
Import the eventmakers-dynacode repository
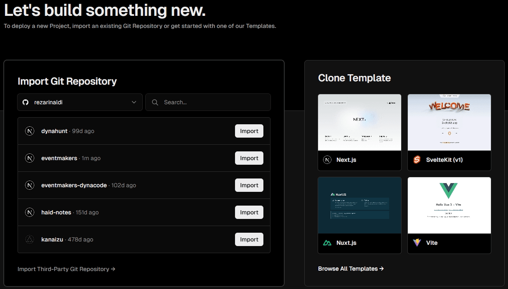(249, 185)
